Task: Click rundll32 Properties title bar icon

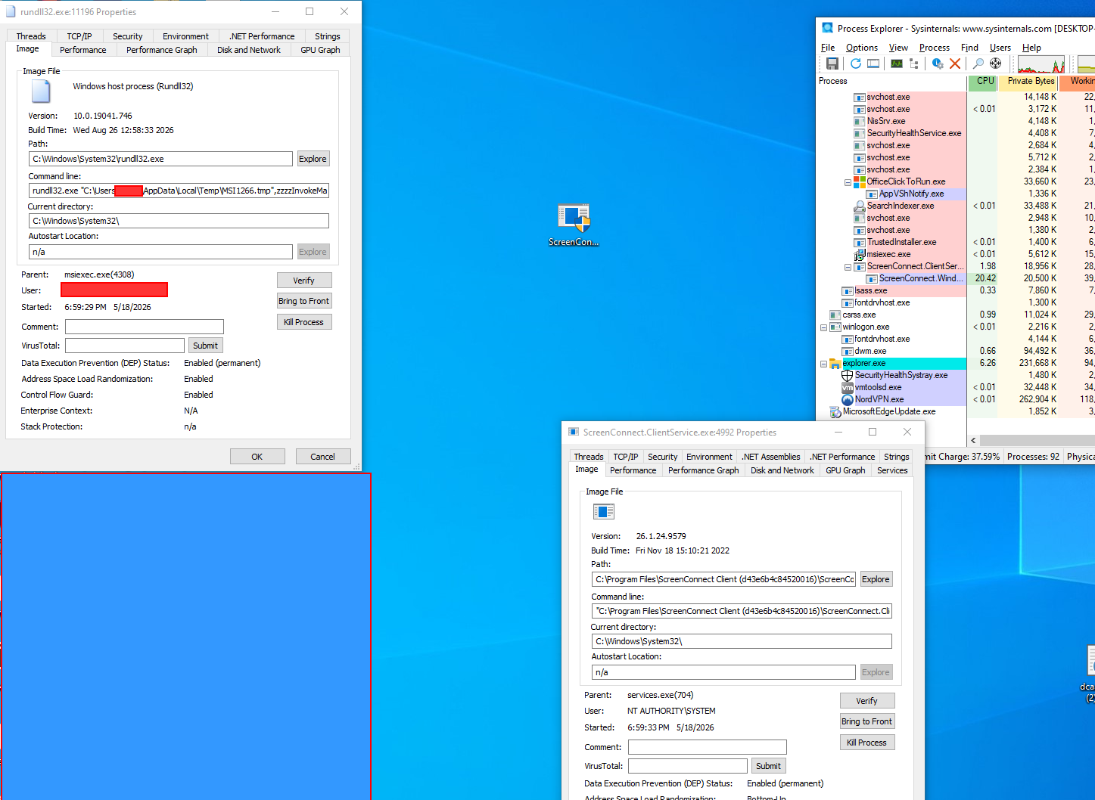Action: [x=11, y=11]
